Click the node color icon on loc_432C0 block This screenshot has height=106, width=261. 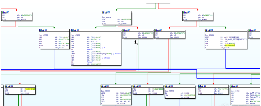[x=103, y=12]
